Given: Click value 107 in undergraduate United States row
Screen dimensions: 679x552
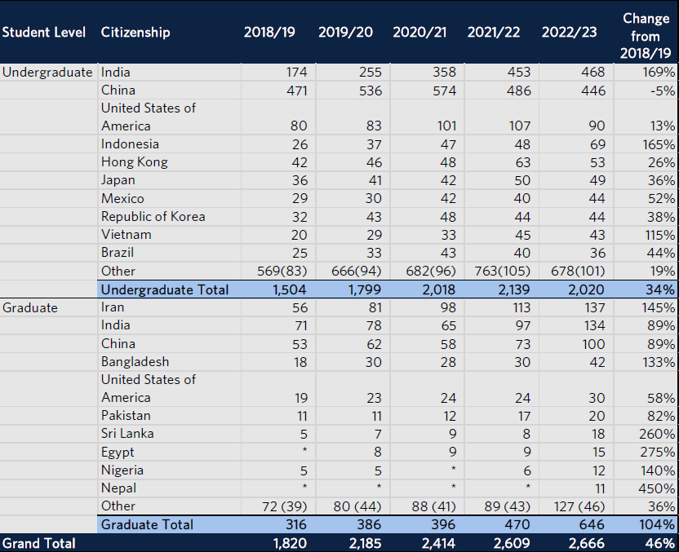Looking at the screenshot, I should point(520,126).
